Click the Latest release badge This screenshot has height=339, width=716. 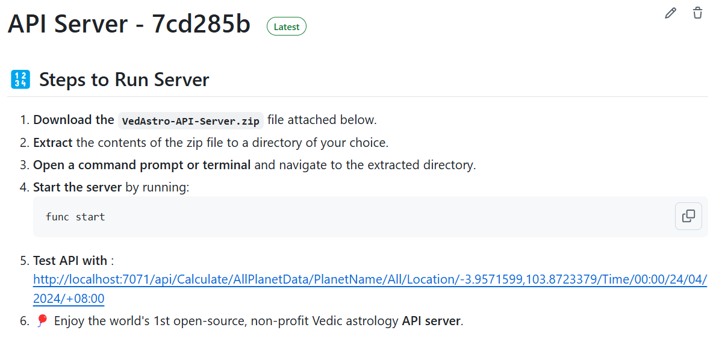pos(286,26)
